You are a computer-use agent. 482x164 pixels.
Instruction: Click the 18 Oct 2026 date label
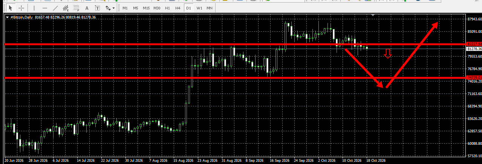377,160
